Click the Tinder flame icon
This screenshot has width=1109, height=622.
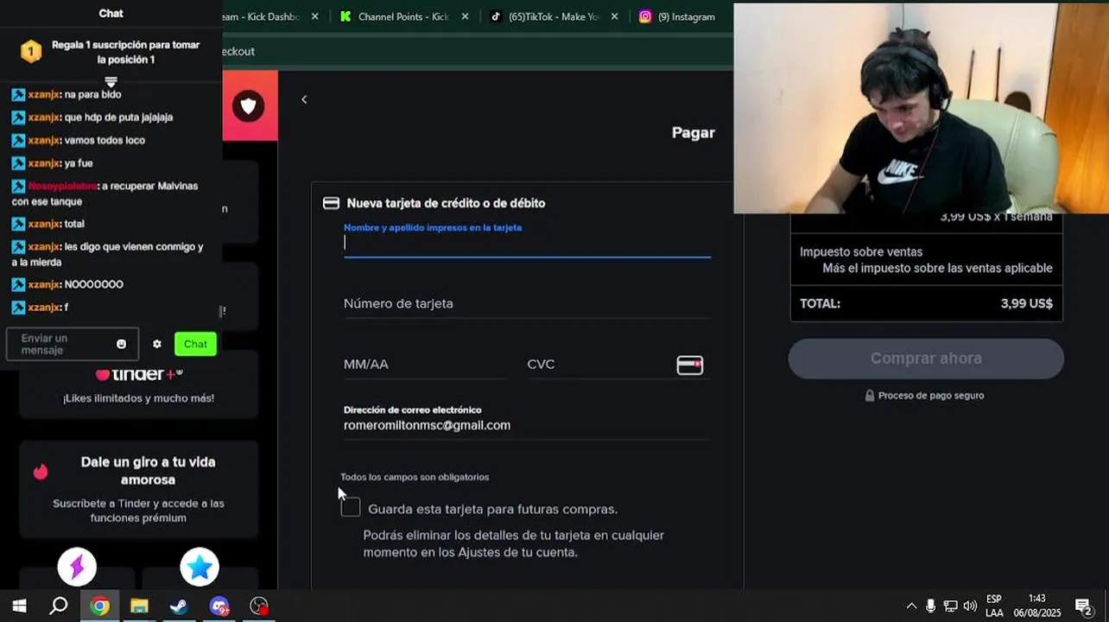pyautogui.click(x=41, y=471)
